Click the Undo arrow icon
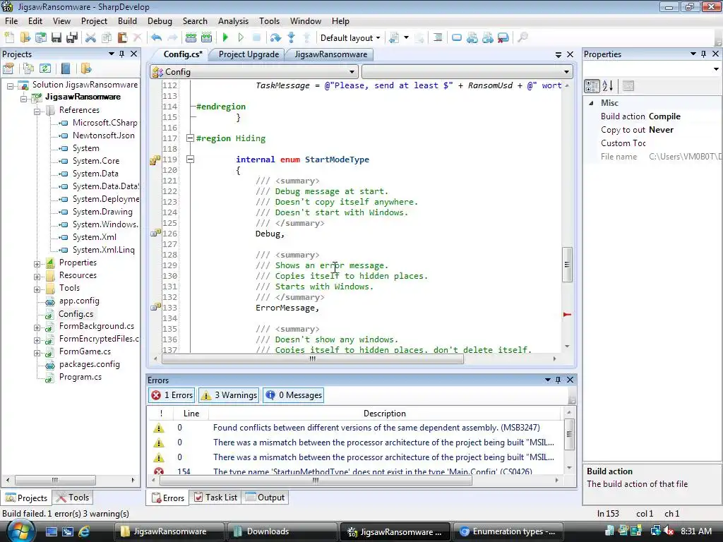 pos(156,38)
